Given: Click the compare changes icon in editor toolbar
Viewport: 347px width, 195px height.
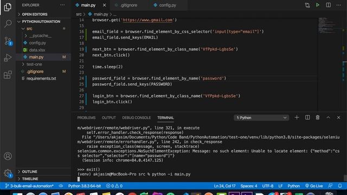Looking at the screenshot, I should coord(307,5).
